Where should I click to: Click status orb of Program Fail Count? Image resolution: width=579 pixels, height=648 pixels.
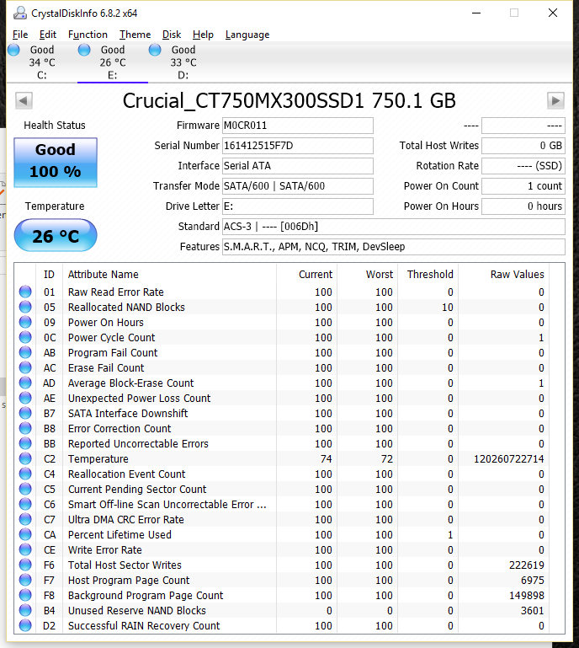tap(25, 352)
